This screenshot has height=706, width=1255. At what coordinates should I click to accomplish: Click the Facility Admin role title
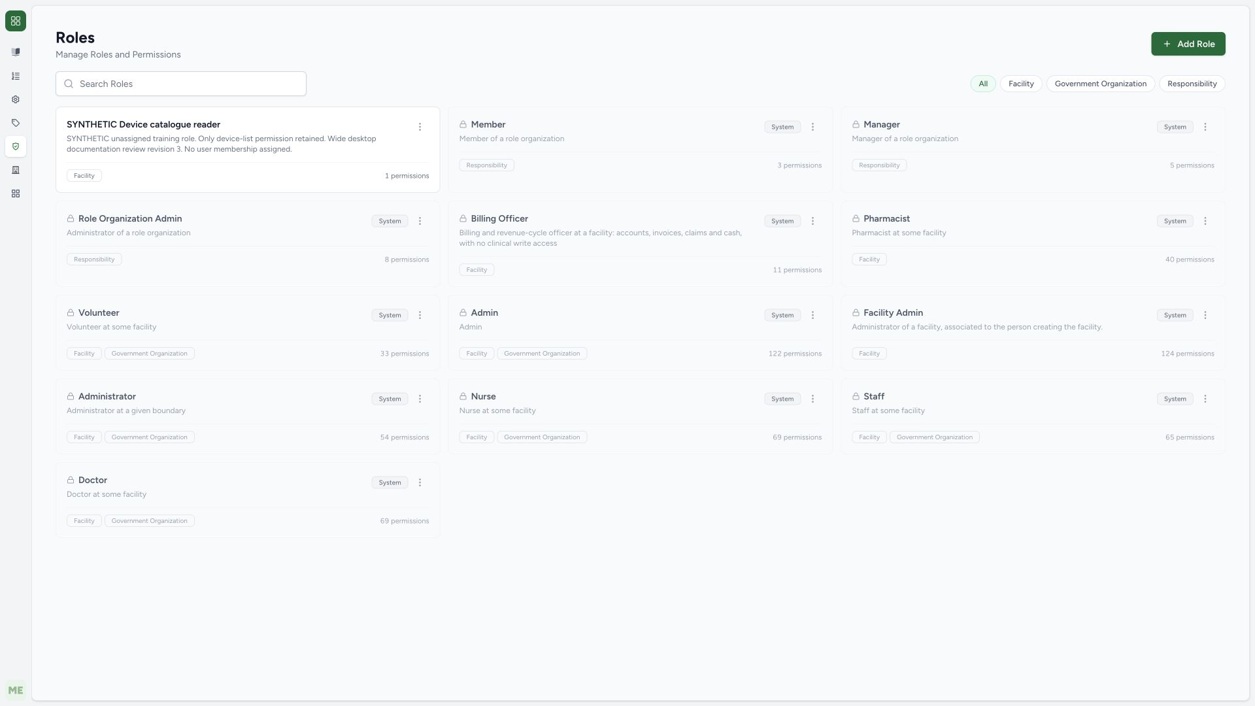[x=893, y=312]
